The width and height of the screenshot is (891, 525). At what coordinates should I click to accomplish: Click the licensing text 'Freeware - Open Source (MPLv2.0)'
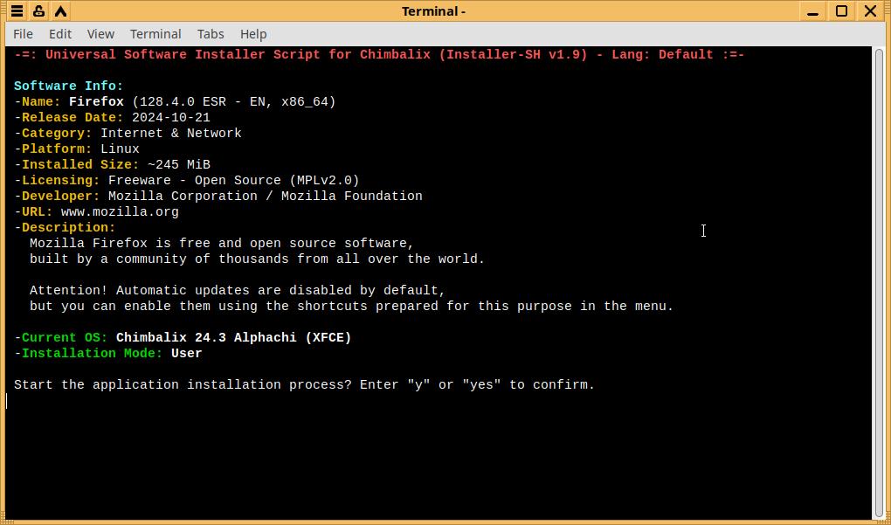[233, 180]
